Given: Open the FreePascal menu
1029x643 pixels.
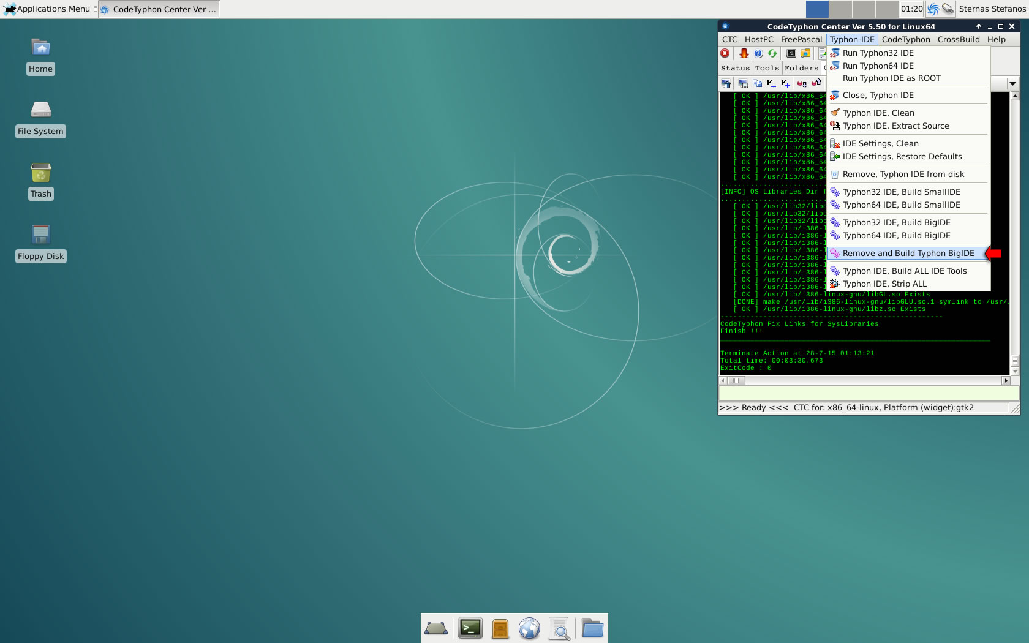Looking at the screenshot, I should pyautogui.click(x=801, y=39).
